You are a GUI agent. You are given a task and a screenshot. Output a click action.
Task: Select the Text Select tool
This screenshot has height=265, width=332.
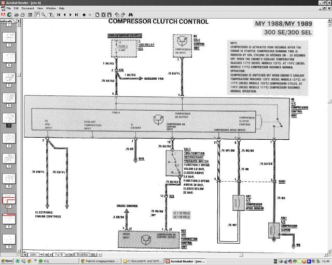point(51,15)
